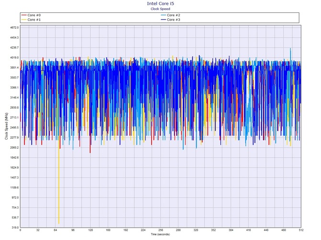Click the Intel Core i5 chart title
The image size is (321, 240).
point(160,3)
